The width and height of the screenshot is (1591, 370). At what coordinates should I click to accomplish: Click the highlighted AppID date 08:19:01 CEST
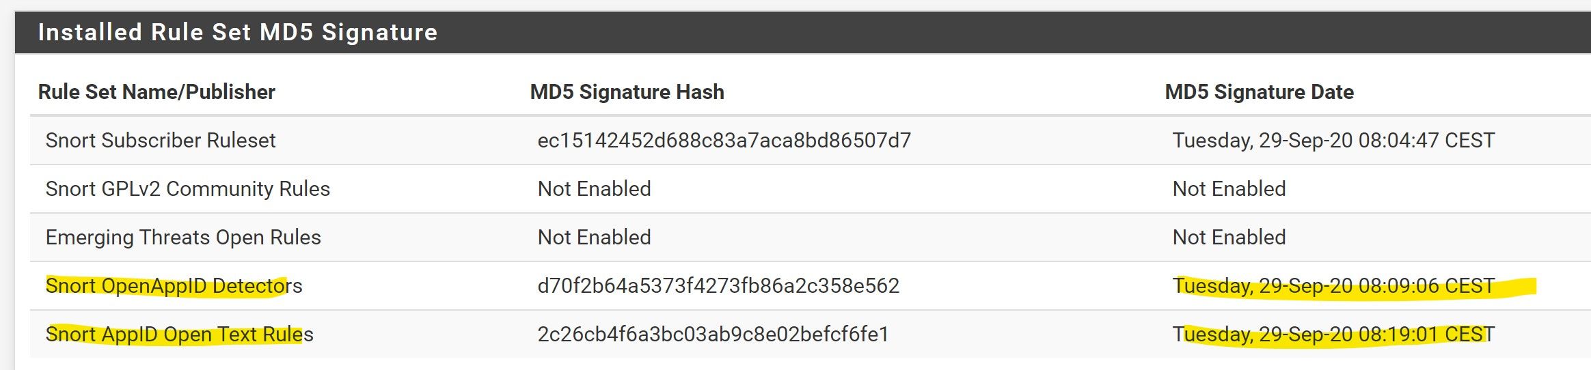pyautogui.click(x=1333, y=334)
